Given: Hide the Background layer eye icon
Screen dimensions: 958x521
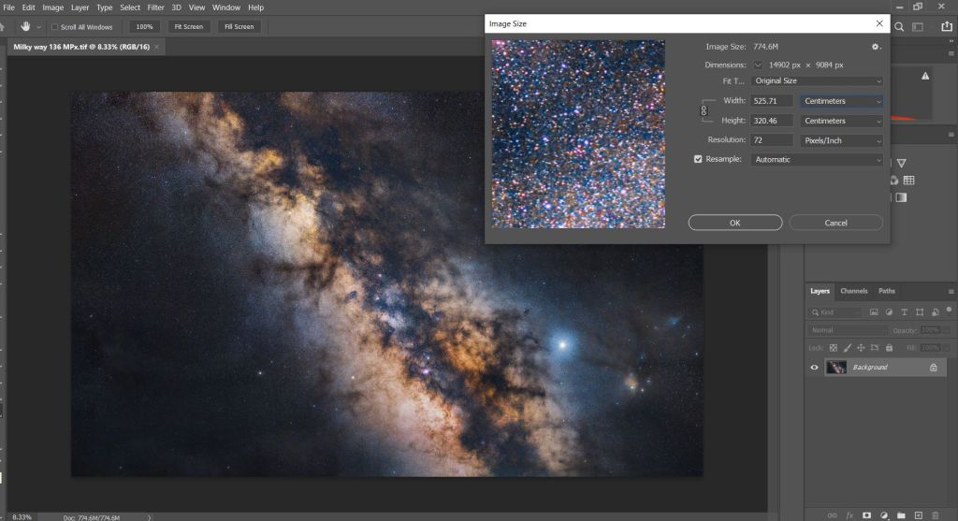Looking at the screenshot, I should (x=814, y=368).
